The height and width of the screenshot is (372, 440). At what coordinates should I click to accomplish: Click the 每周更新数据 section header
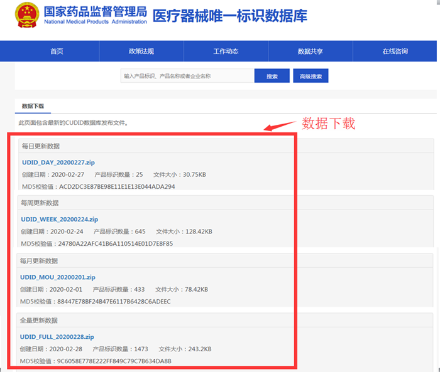tap(40, 203)
